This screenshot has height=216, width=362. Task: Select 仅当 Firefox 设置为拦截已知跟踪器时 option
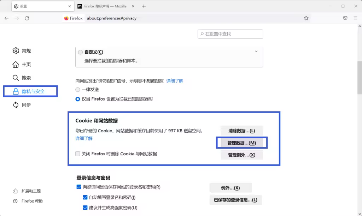click(x=78, y=99)
